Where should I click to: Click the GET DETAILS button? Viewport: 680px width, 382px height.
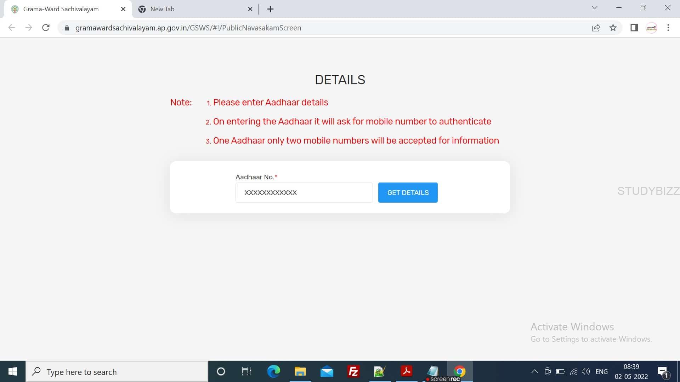point(408,192)
